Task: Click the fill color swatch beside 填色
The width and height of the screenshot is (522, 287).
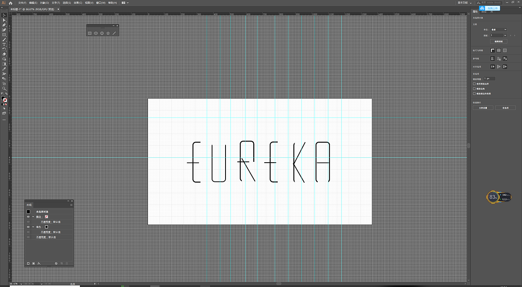Action: point(47,227)
